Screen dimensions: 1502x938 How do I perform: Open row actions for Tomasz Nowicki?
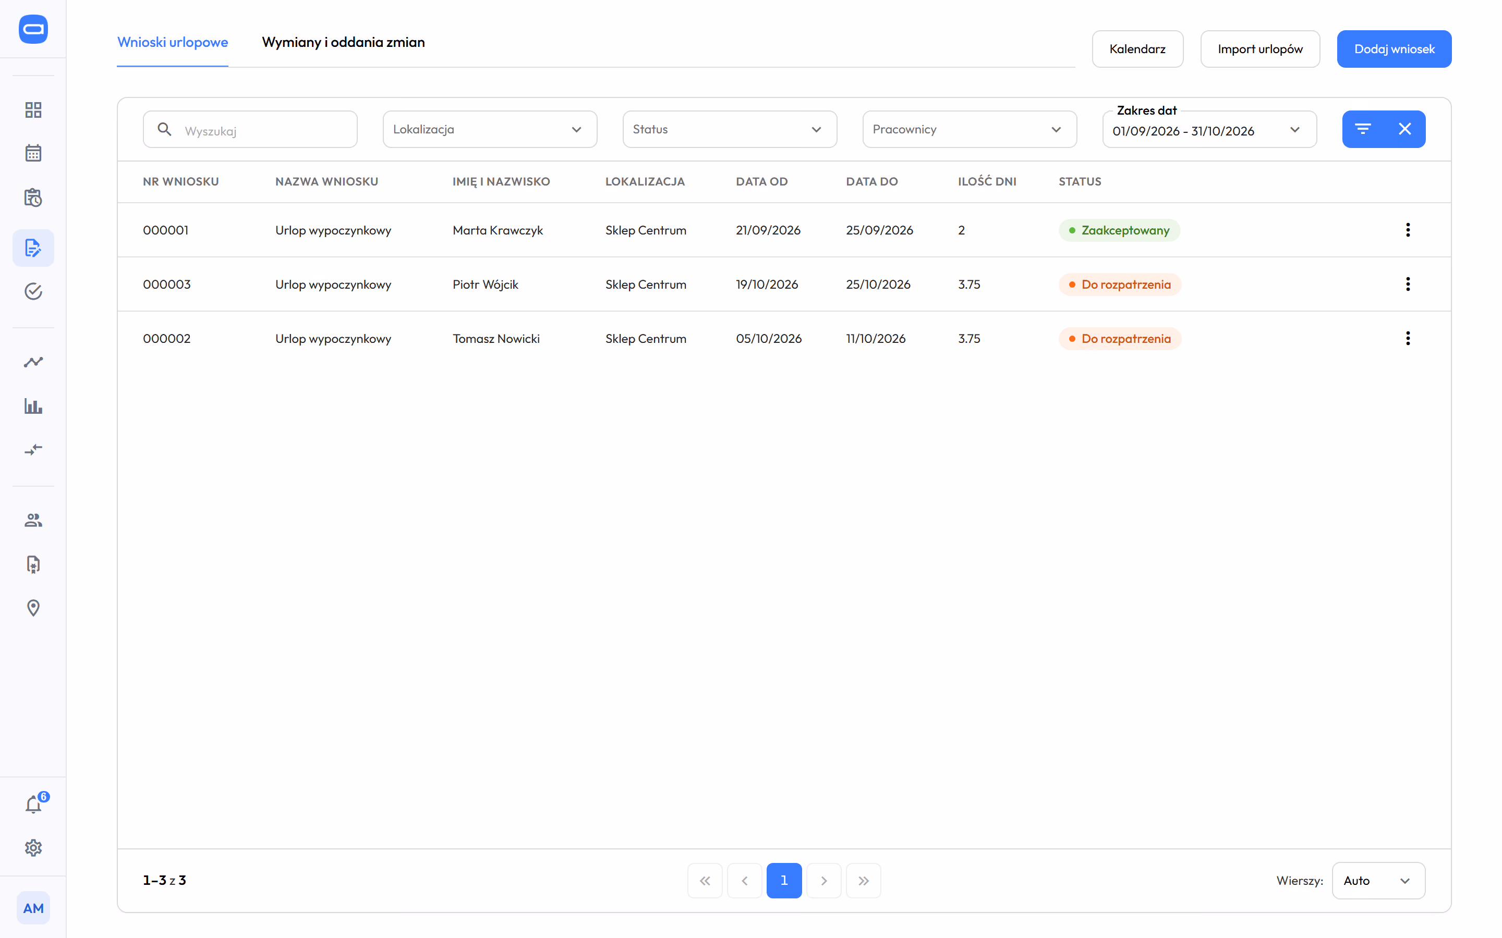coord(1408,339)
